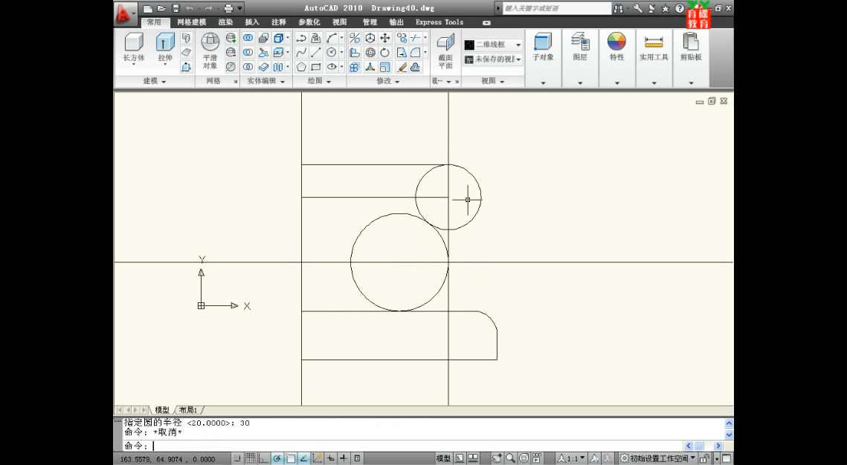847x465 pixels.
Task: Expand the 实体编辑 panel
Action: coord(265,81)
